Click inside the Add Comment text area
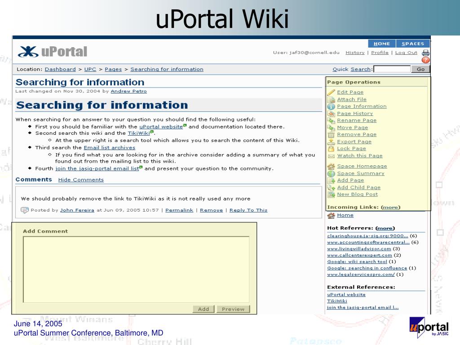The width and height of the screenshot is (460, 345). point(136,270)
